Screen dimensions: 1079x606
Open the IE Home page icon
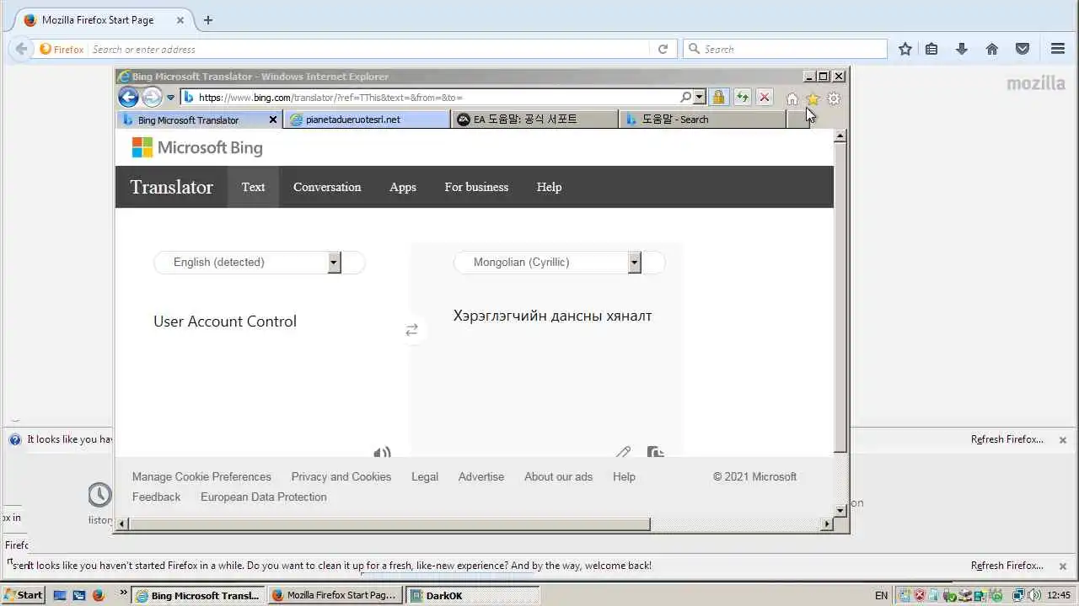click(x=792, y=98)
